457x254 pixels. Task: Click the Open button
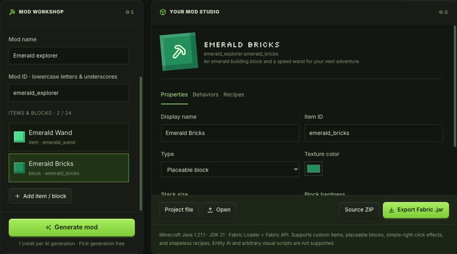coord(219,210)
